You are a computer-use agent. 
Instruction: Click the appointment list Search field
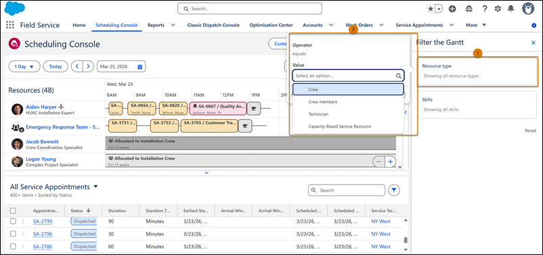click(347, 190)
